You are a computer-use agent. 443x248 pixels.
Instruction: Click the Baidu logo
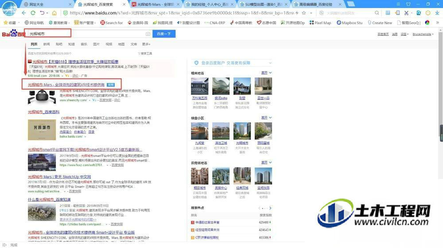coord(14,34)
